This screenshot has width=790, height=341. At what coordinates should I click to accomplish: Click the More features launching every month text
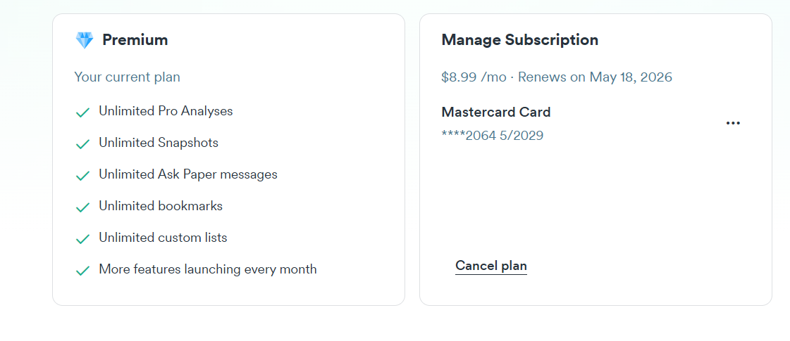[208, 269]
